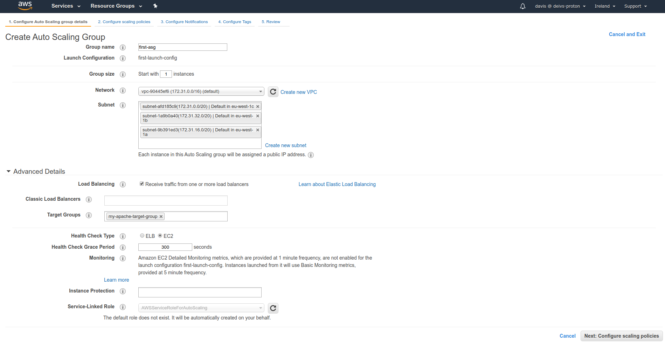This screenshot has width=665, height=344.
Task: Open Monitoring Learn more link
Action: pyautogui.click(x=116, y=280)
